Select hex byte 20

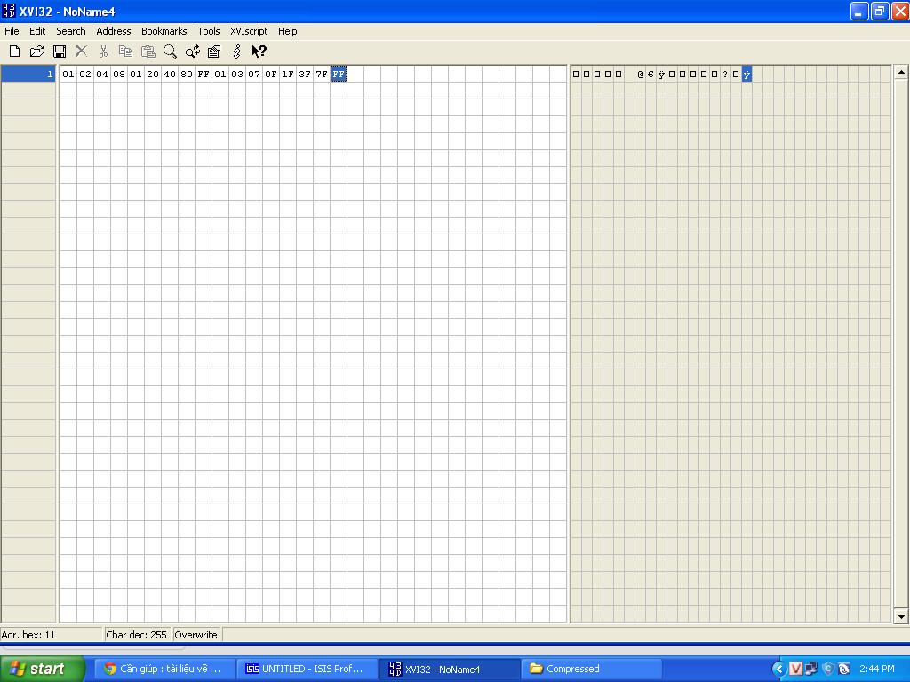coord(153,75)
